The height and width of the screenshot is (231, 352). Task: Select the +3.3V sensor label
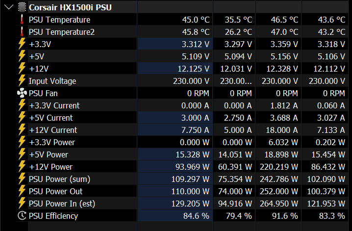tap(40, 44)
